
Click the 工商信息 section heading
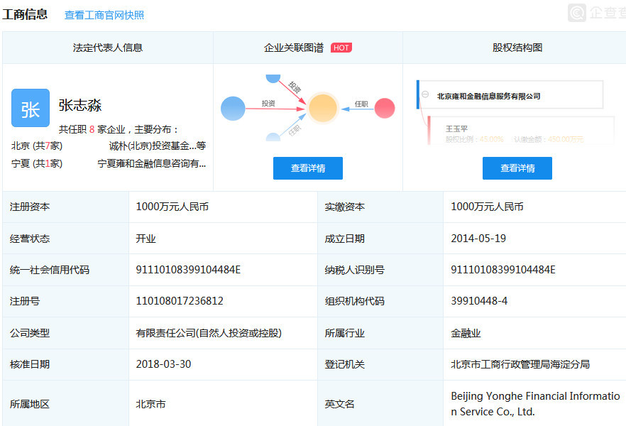[x=25, y=14]
